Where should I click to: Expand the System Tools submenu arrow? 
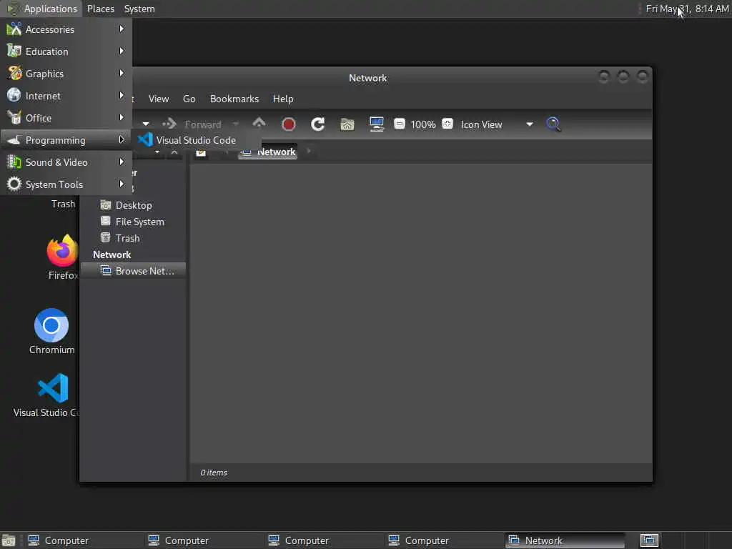(x=122, y=184)
